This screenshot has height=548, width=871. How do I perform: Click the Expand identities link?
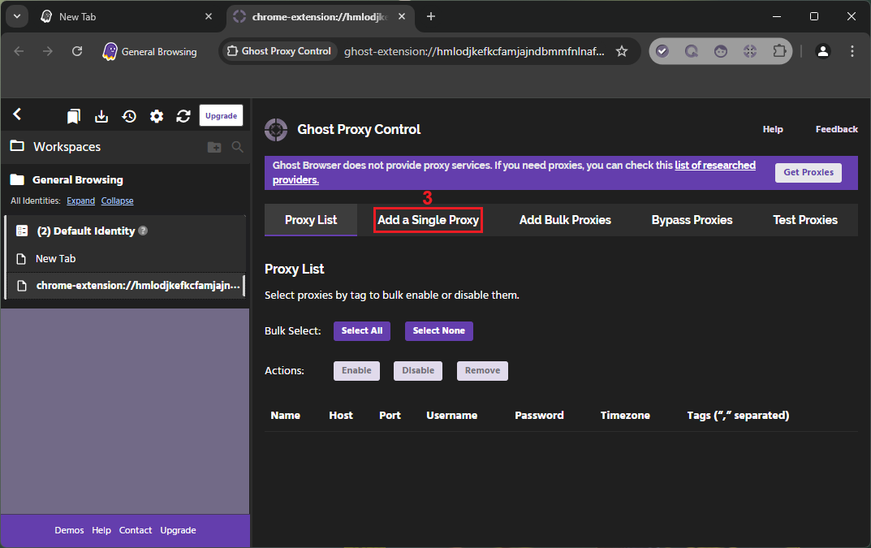80,201
